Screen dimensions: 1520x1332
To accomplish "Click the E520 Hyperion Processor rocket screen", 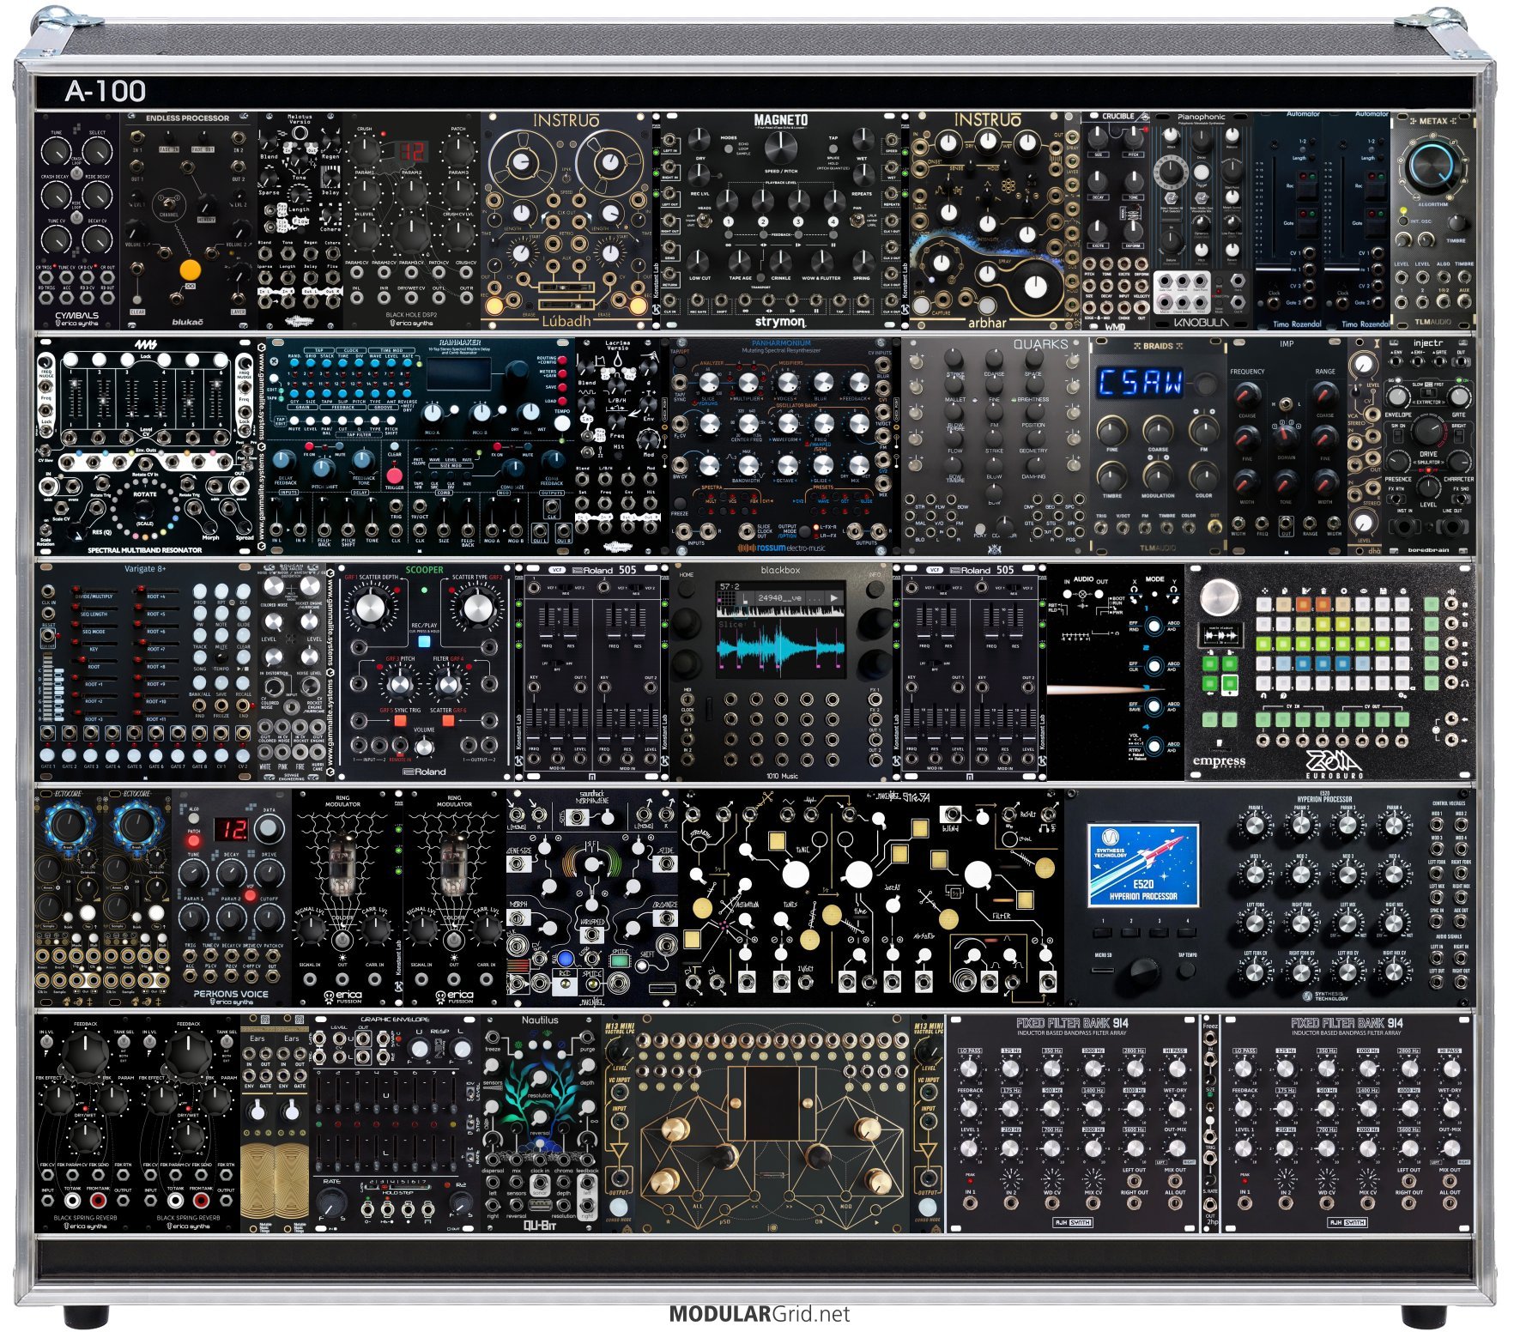I will pos(1143,865).
